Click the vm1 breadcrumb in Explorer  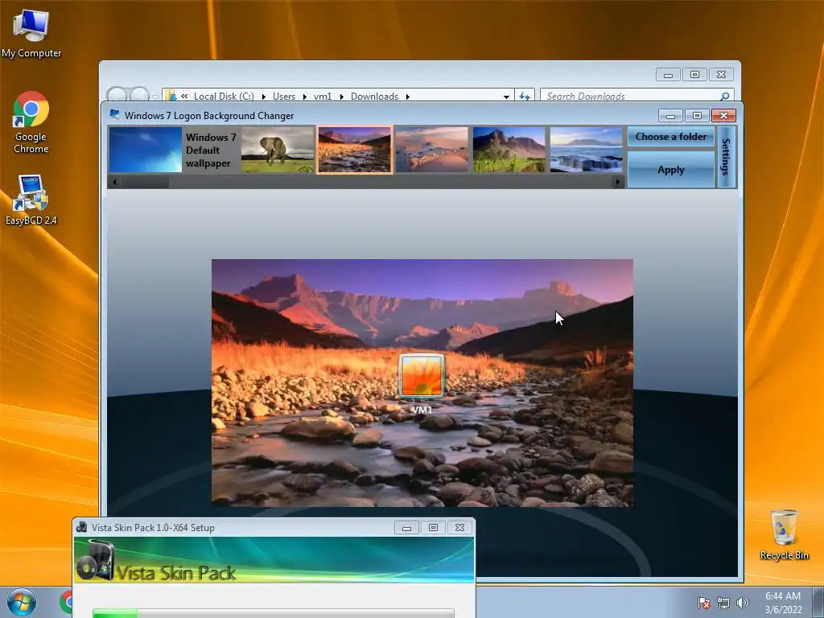(x=323, y=97)
